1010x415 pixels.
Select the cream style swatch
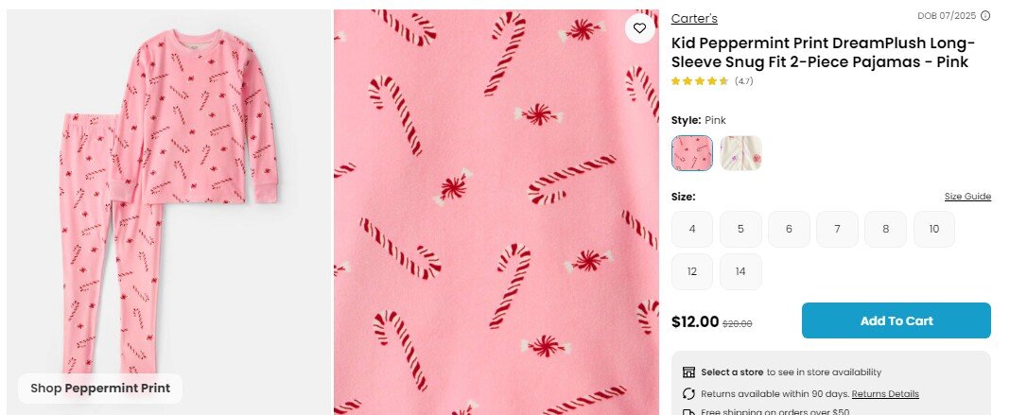click(740, 152)
